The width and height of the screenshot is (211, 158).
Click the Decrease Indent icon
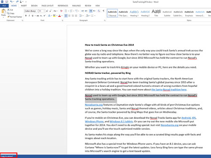(x=83, y=11)
